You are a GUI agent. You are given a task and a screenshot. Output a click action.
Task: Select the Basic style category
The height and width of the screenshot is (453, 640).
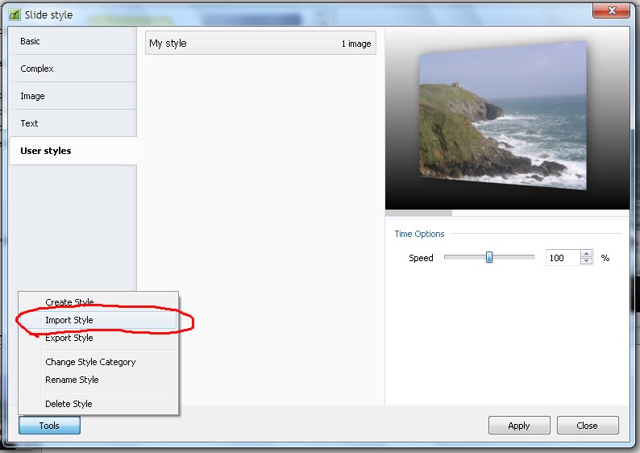73,41
